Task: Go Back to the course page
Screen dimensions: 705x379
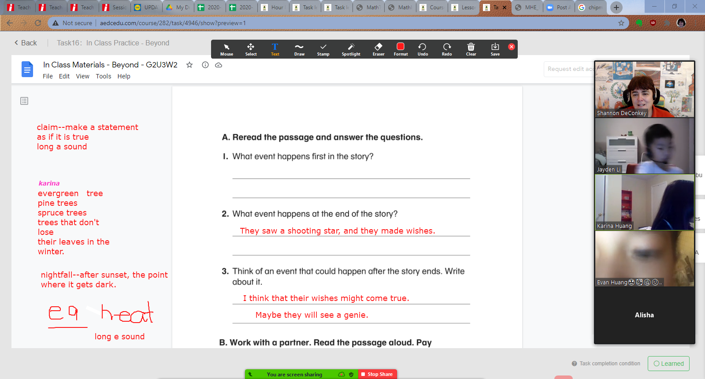Action: 26,43
